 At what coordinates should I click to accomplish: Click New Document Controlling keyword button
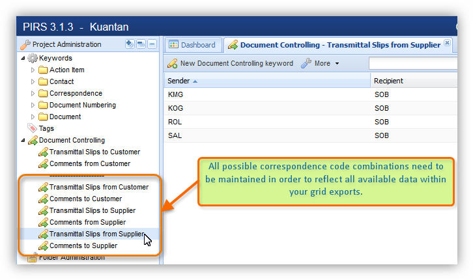(x=230, y=63)
